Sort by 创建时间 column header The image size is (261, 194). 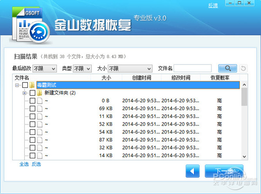142,78
